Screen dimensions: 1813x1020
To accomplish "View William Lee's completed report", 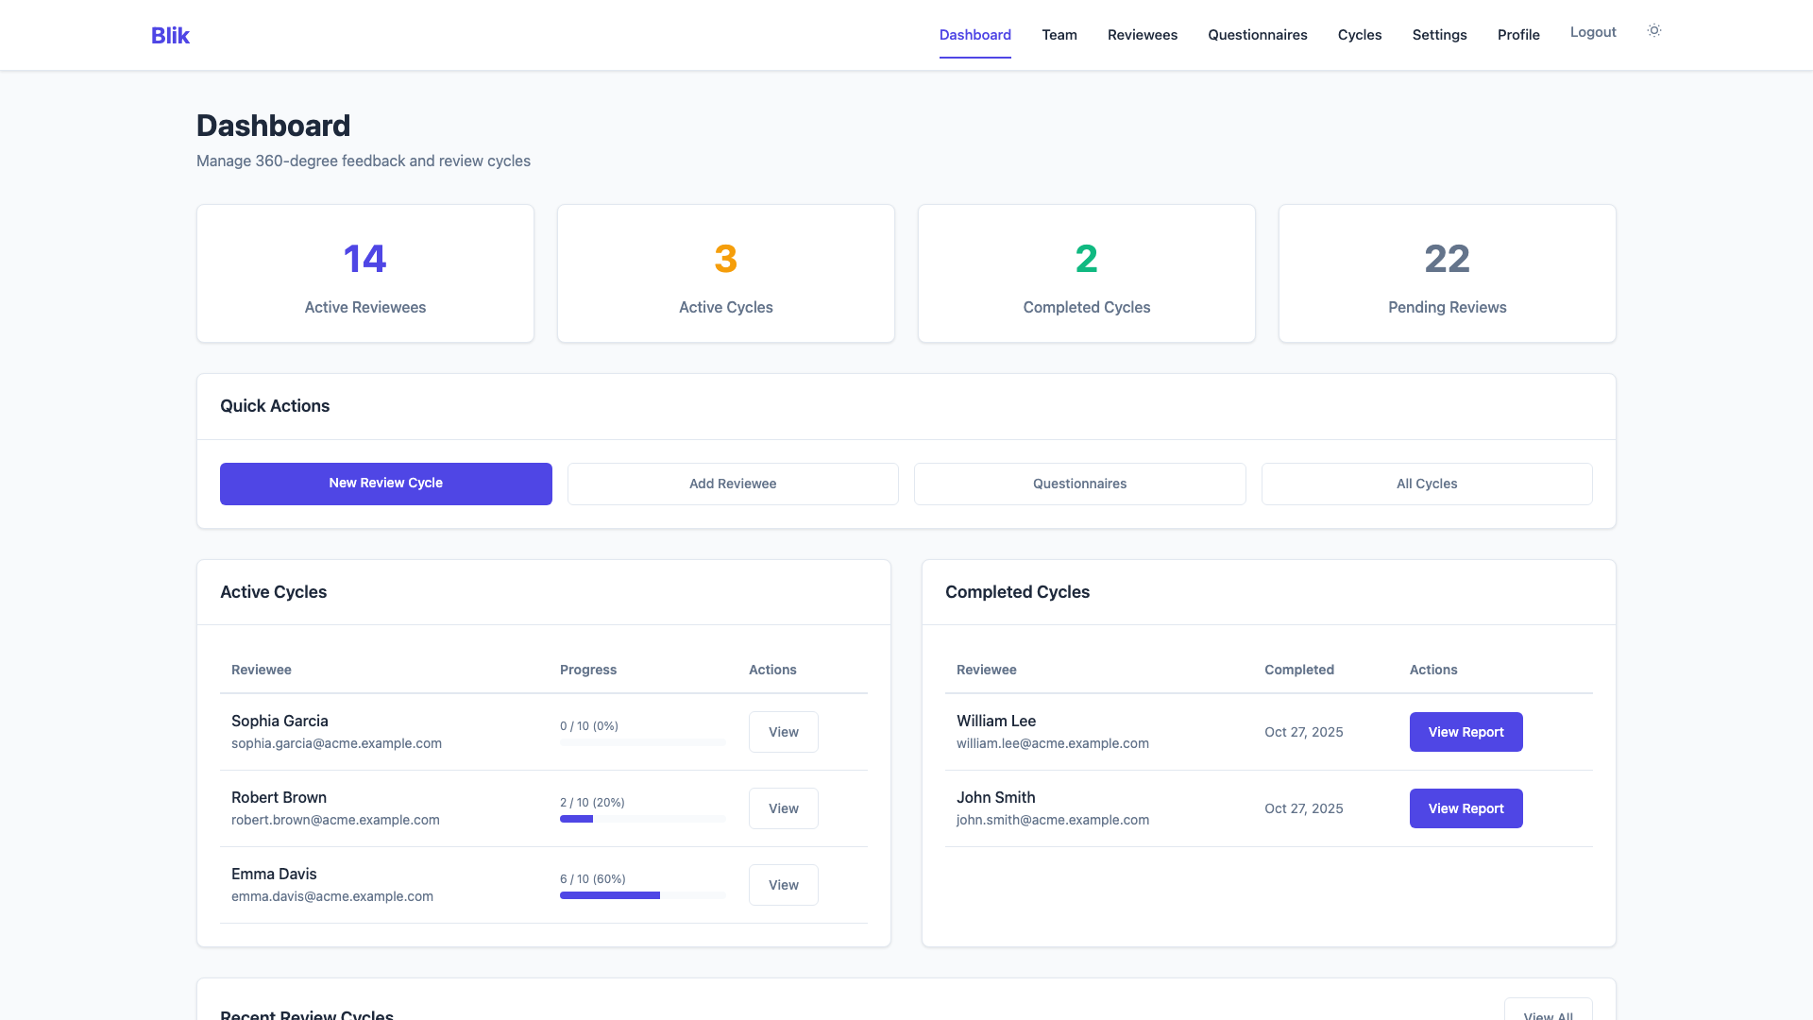I will pos(1466,732).
